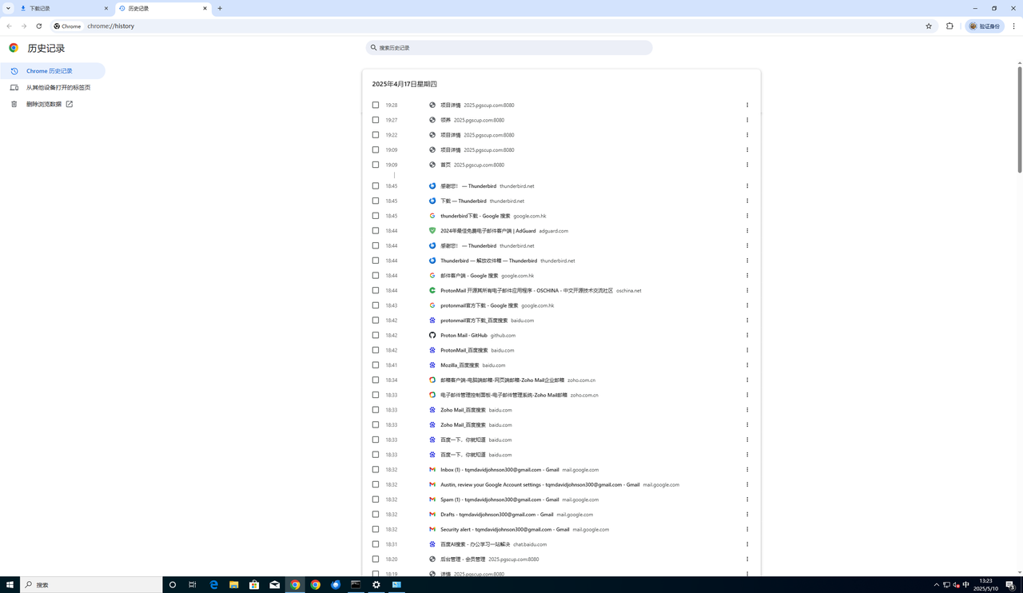This screenshot has width=1023, height=593.
Task: Open more actions for 邮件客户端 Google 搜索
Action: pyautogui.click(x=747, y=276)
